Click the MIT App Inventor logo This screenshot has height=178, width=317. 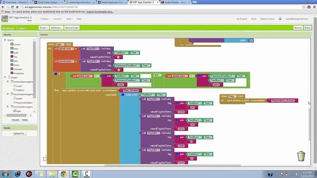(x=4, y=19)
